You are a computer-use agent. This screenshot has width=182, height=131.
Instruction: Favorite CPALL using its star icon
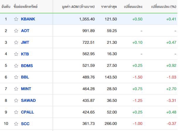(16, 112)
